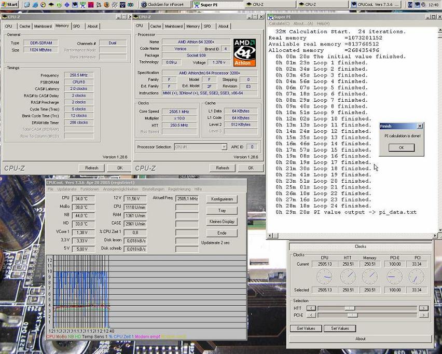Open Calculate(C) menu in Super PI
The height and width of the screenshot is (354, 442).
pos(279,23)
